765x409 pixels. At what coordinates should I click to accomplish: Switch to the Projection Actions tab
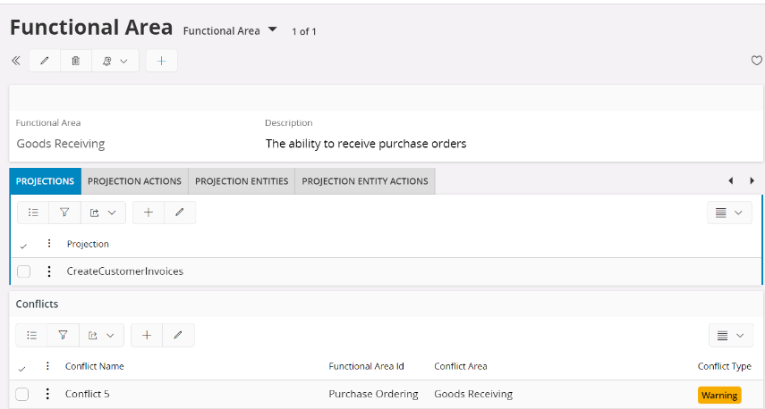(134, 181)
